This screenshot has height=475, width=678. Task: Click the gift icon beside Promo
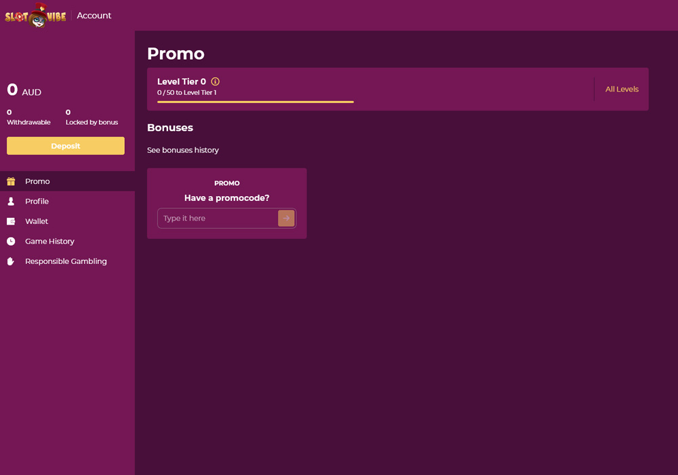pyautogui.click(x=11, y=181)
